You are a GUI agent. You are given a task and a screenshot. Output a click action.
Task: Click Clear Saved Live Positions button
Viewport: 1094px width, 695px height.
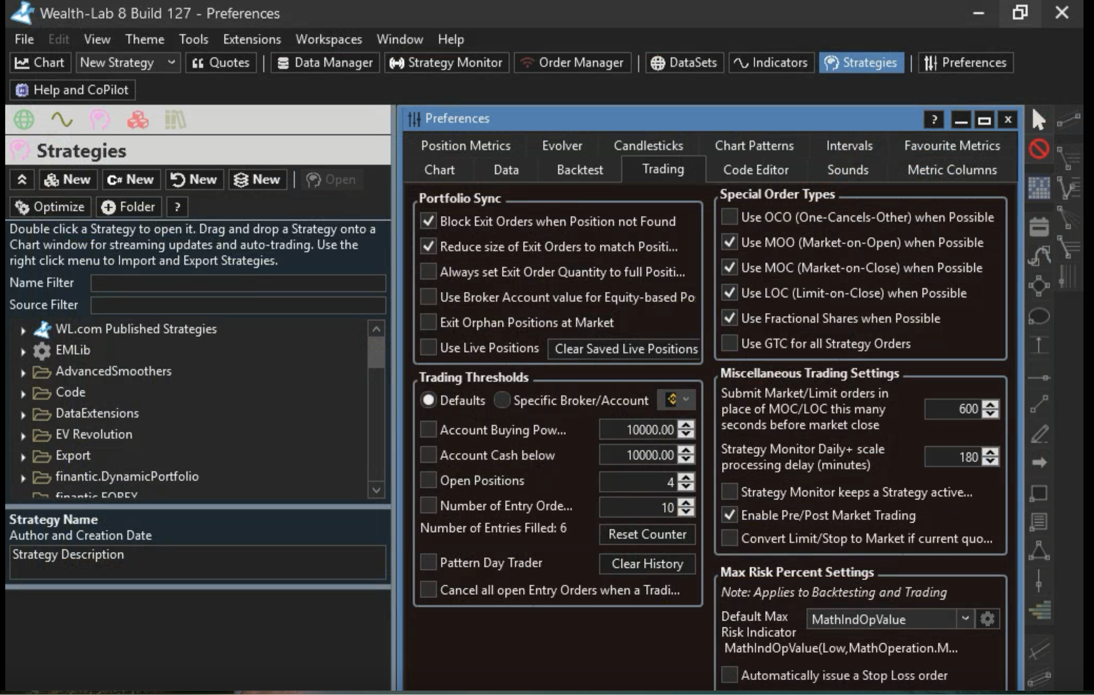click(x=625, y=349)
